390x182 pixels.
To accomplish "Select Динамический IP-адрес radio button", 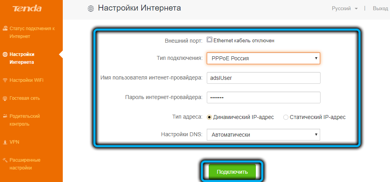I will (x=209, y=117).
